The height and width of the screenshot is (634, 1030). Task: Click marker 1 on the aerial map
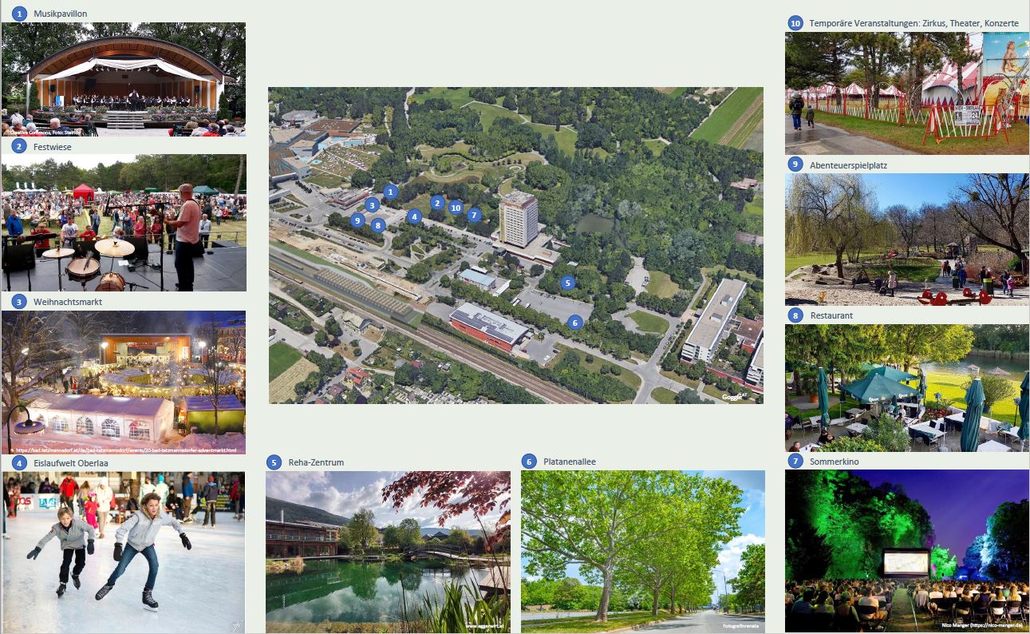tap(389, 192)
